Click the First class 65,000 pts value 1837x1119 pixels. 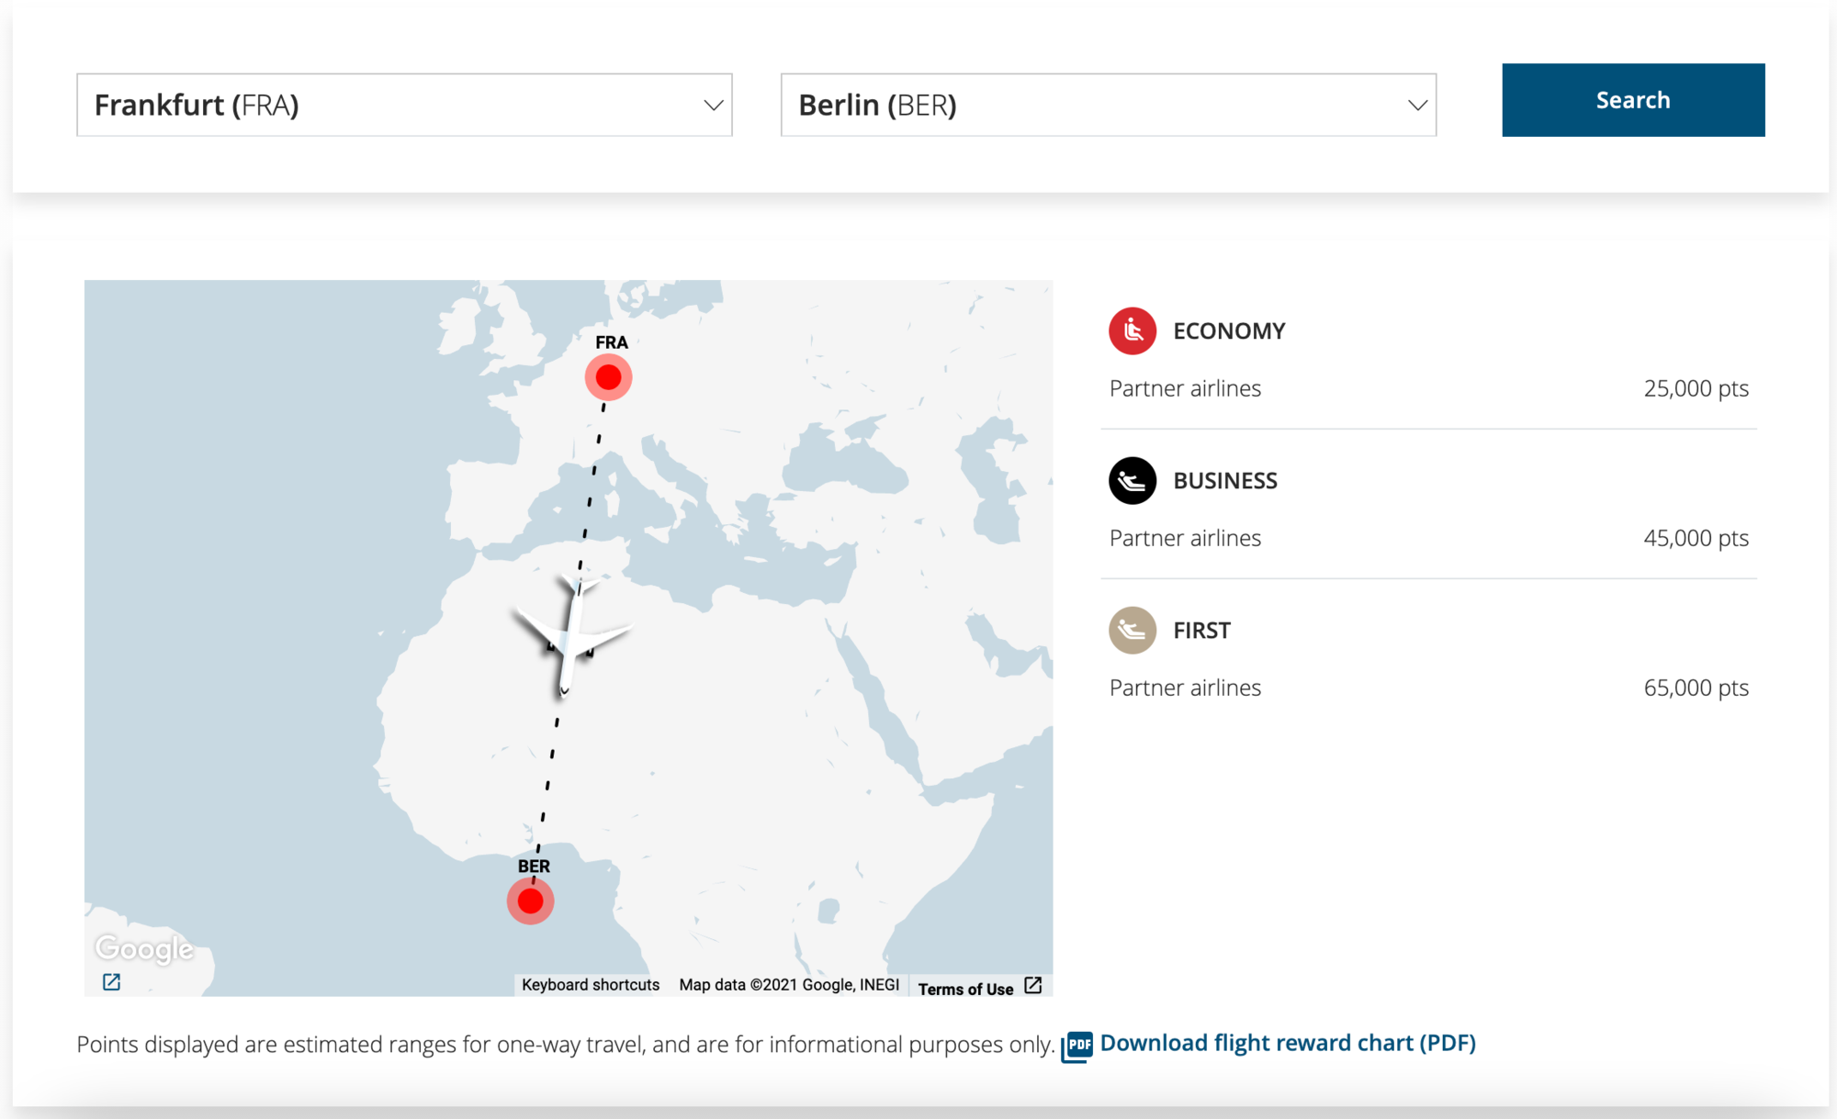point(1696,688)
